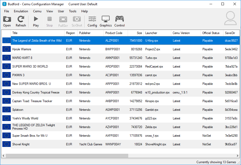Click the Open toolbar icon
The height and width of the screenshot is (165, 241).
click(7, 21)
